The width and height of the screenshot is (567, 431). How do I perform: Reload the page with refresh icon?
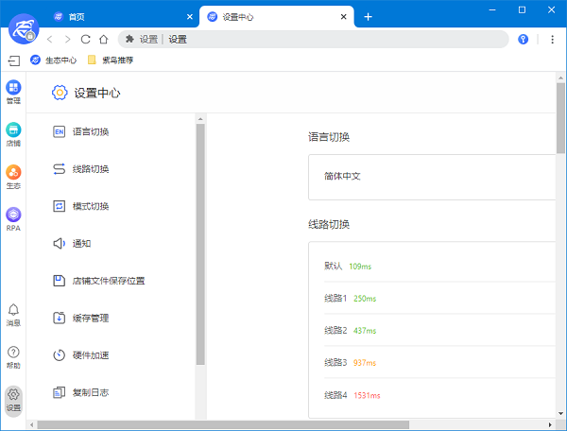(x=85, y=39)
